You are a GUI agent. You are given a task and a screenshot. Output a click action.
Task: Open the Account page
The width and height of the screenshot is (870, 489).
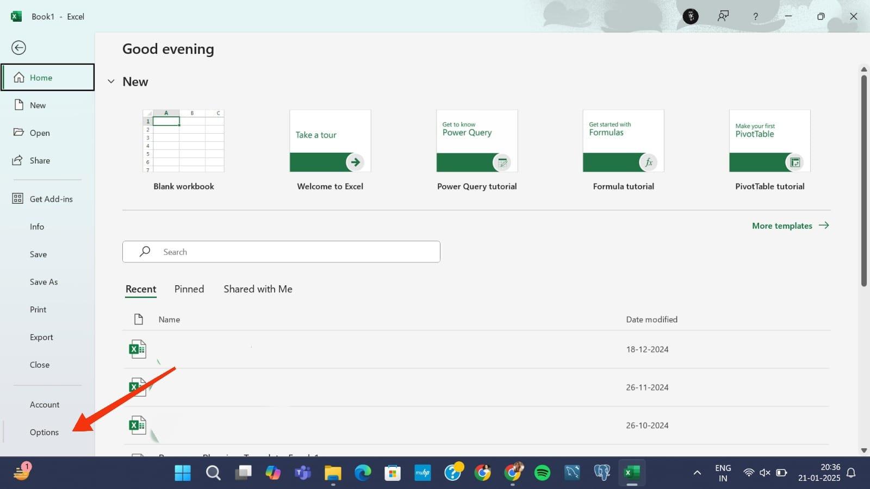pos(48,405)
